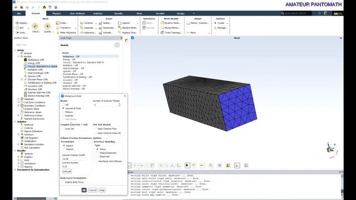Select the Eulerian model radio

63,116
